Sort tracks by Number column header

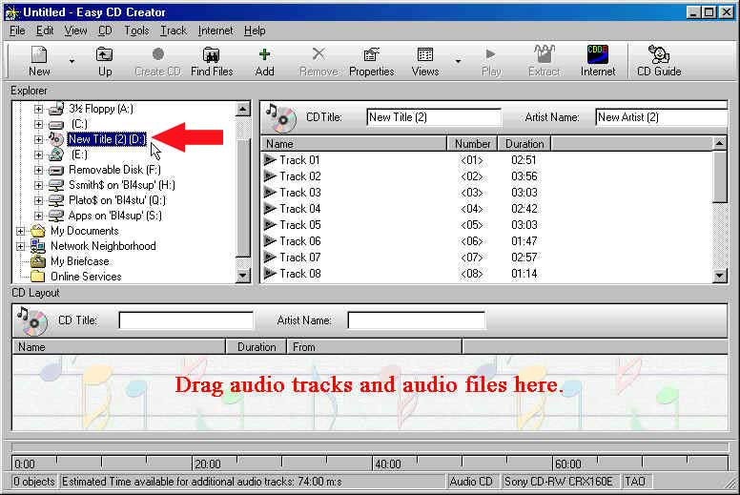click(x=472, y=143)
